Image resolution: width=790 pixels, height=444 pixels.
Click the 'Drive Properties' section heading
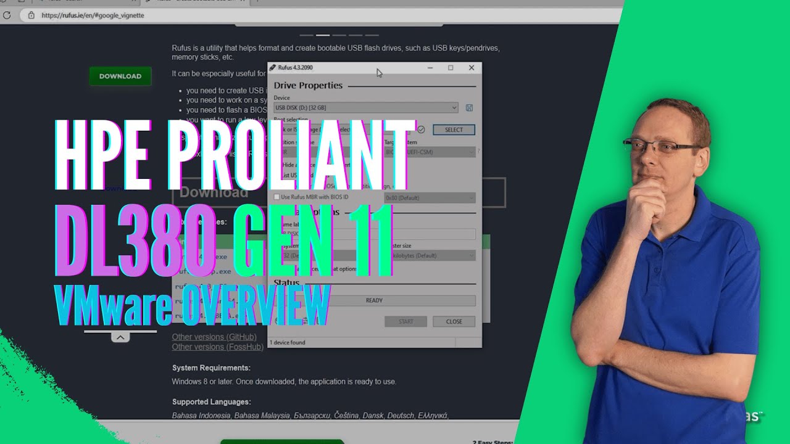click(x=308, y=86)
